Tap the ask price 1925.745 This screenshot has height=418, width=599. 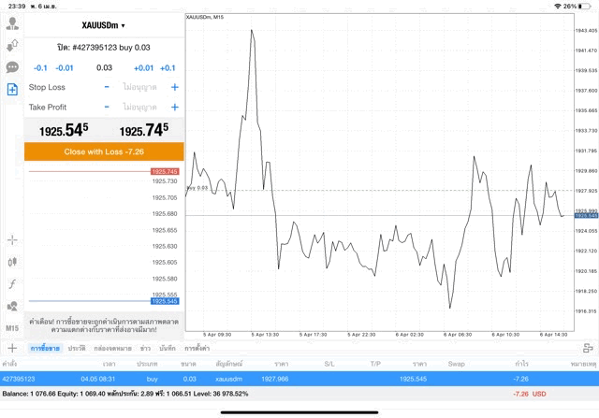coord(144,130)
